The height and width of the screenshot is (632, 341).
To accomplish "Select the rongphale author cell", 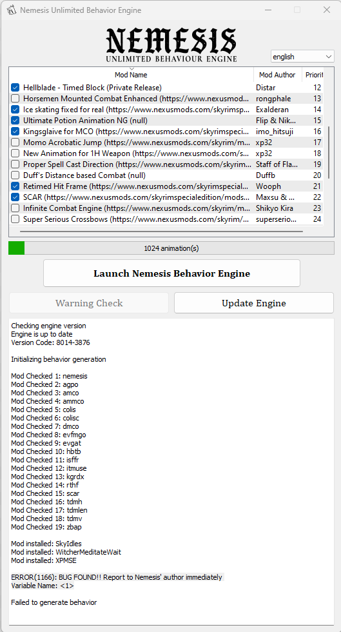I will point(273,98).
